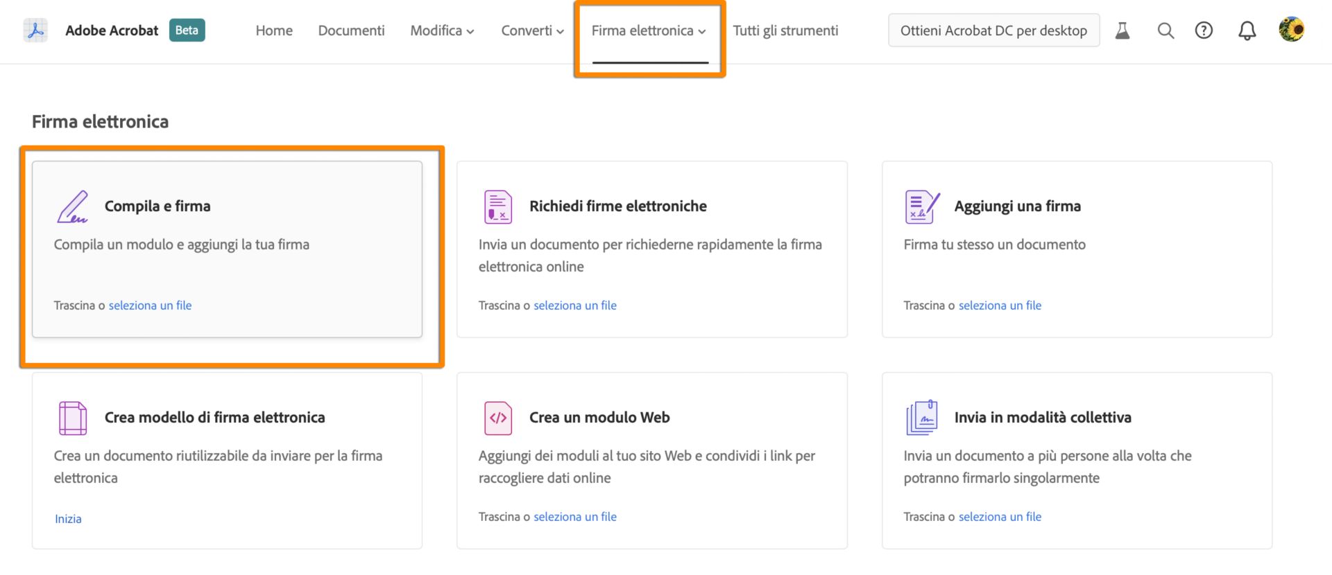
Task: Click the Crea un modulo Web title
Action: pyautogui.click(x=599, y=417)
